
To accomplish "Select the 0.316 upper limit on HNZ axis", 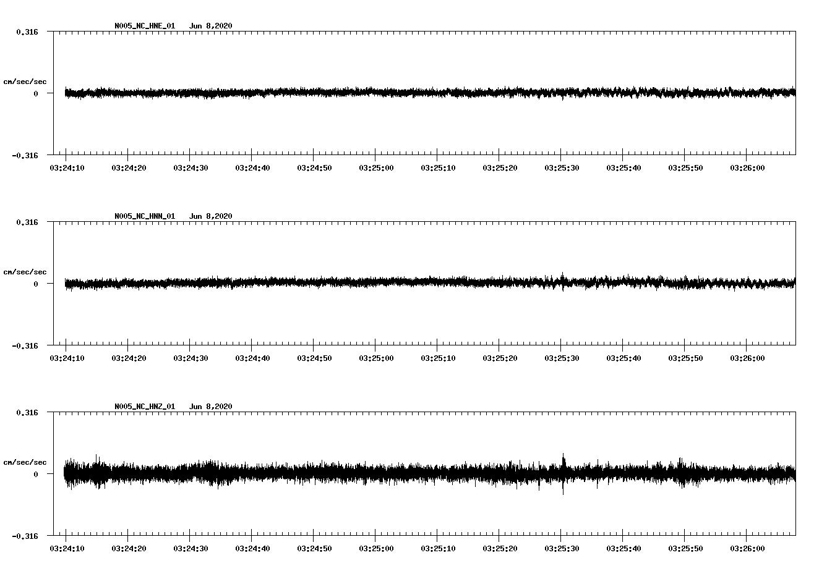I will tap(27, 412).
